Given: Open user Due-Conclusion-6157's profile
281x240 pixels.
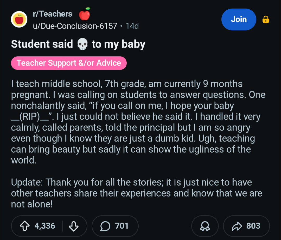Looking at the screenshot, I should [x=75, y=26].
